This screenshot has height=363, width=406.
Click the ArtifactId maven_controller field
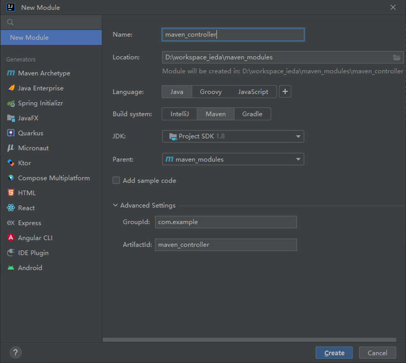click(226, 245)
